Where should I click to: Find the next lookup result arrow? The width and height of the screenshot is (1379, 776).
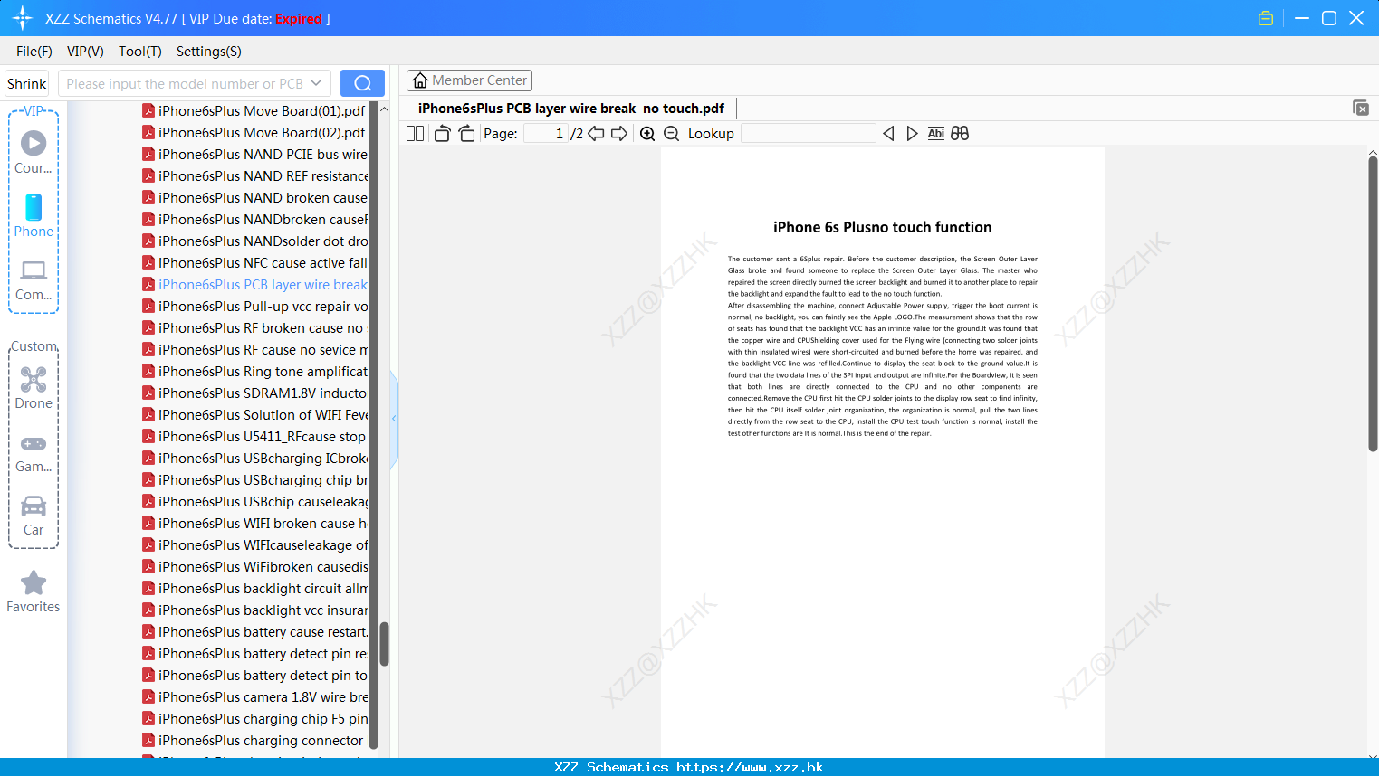point(912,134)
